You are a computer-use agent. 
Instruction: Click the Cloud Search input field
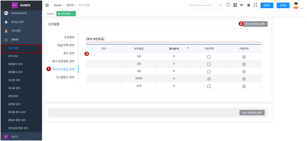click(x=201, y=5)
